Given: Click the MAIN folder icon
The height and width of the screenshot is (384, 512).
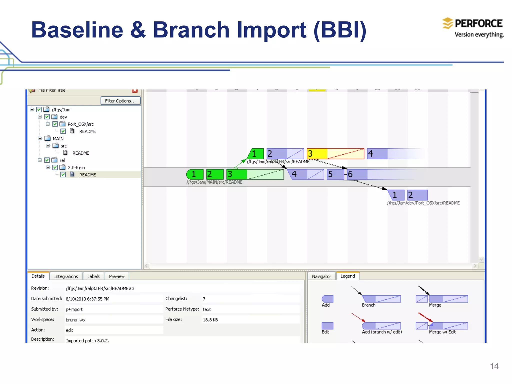Looking at the screenshot, I should point(47,138).
